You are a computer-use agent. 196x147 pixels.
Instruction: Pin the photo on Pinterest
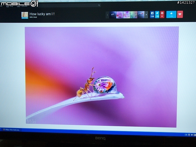pos(162,15)
